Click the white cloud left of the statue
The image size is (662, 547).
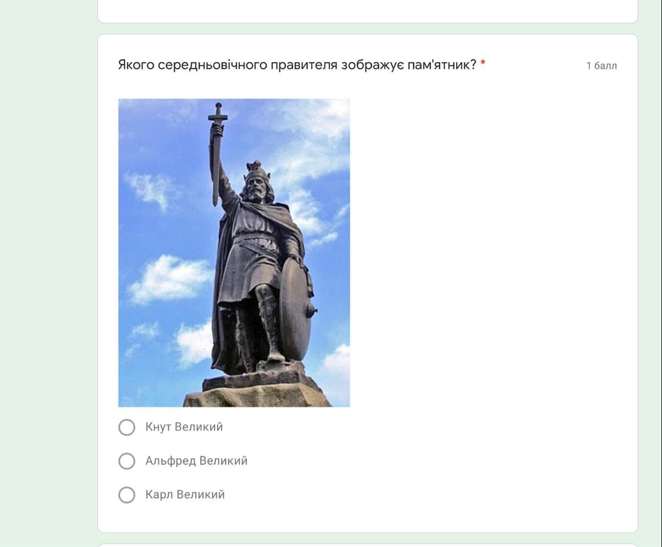[x=168, y=279]
